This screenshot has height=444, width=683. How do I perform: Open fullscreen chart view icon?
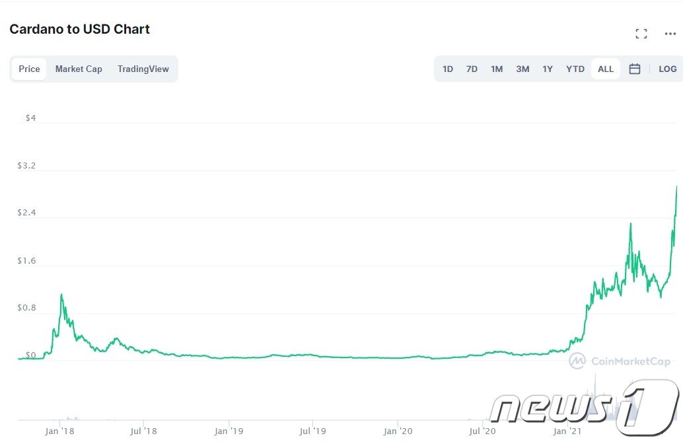coord(641,34)
